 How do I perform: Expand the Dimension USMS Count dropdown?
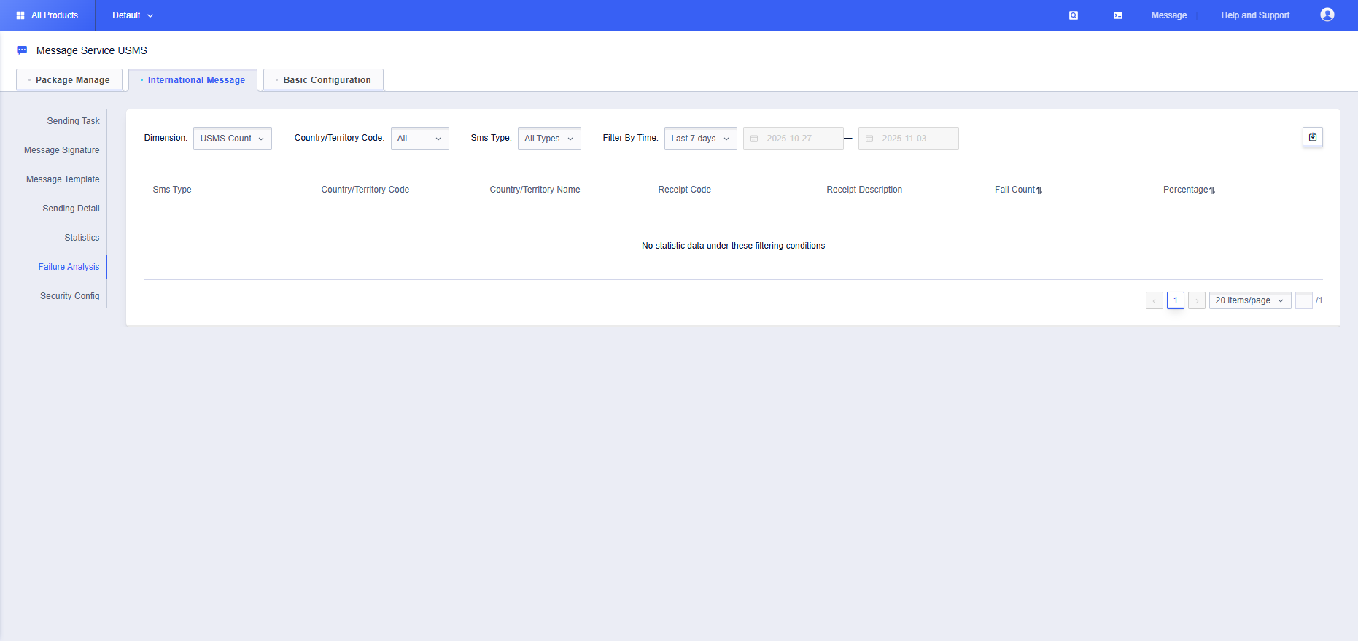[232, 139]
